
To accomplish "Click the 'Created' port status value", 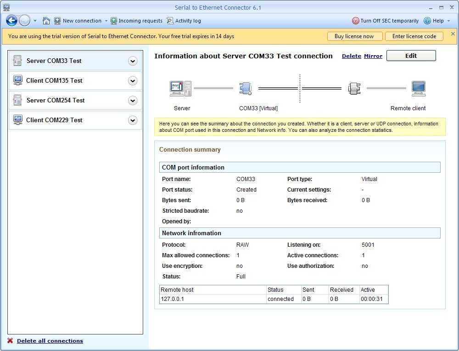I will (246, 190).
